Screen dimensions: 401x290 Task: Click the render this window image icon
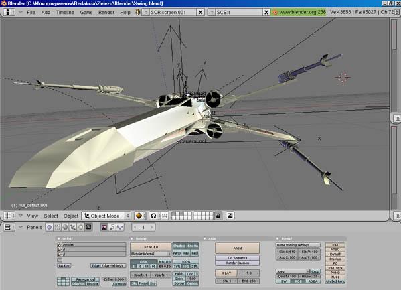(230, 216)
